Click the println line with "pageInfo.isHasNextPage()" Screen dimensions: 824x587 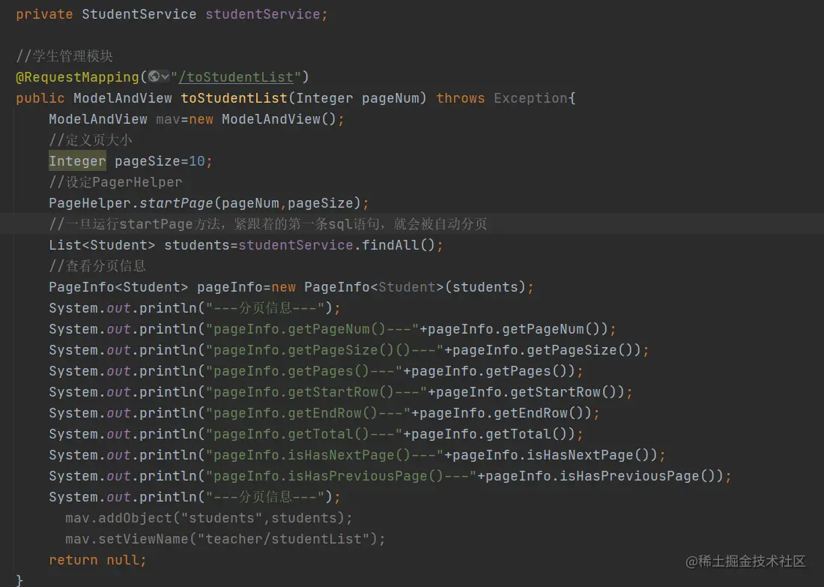tap(357, 456)
